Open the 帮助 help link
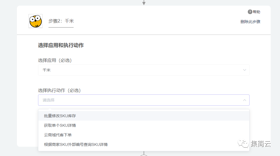 pyautogui.click(x=256, y=12)
